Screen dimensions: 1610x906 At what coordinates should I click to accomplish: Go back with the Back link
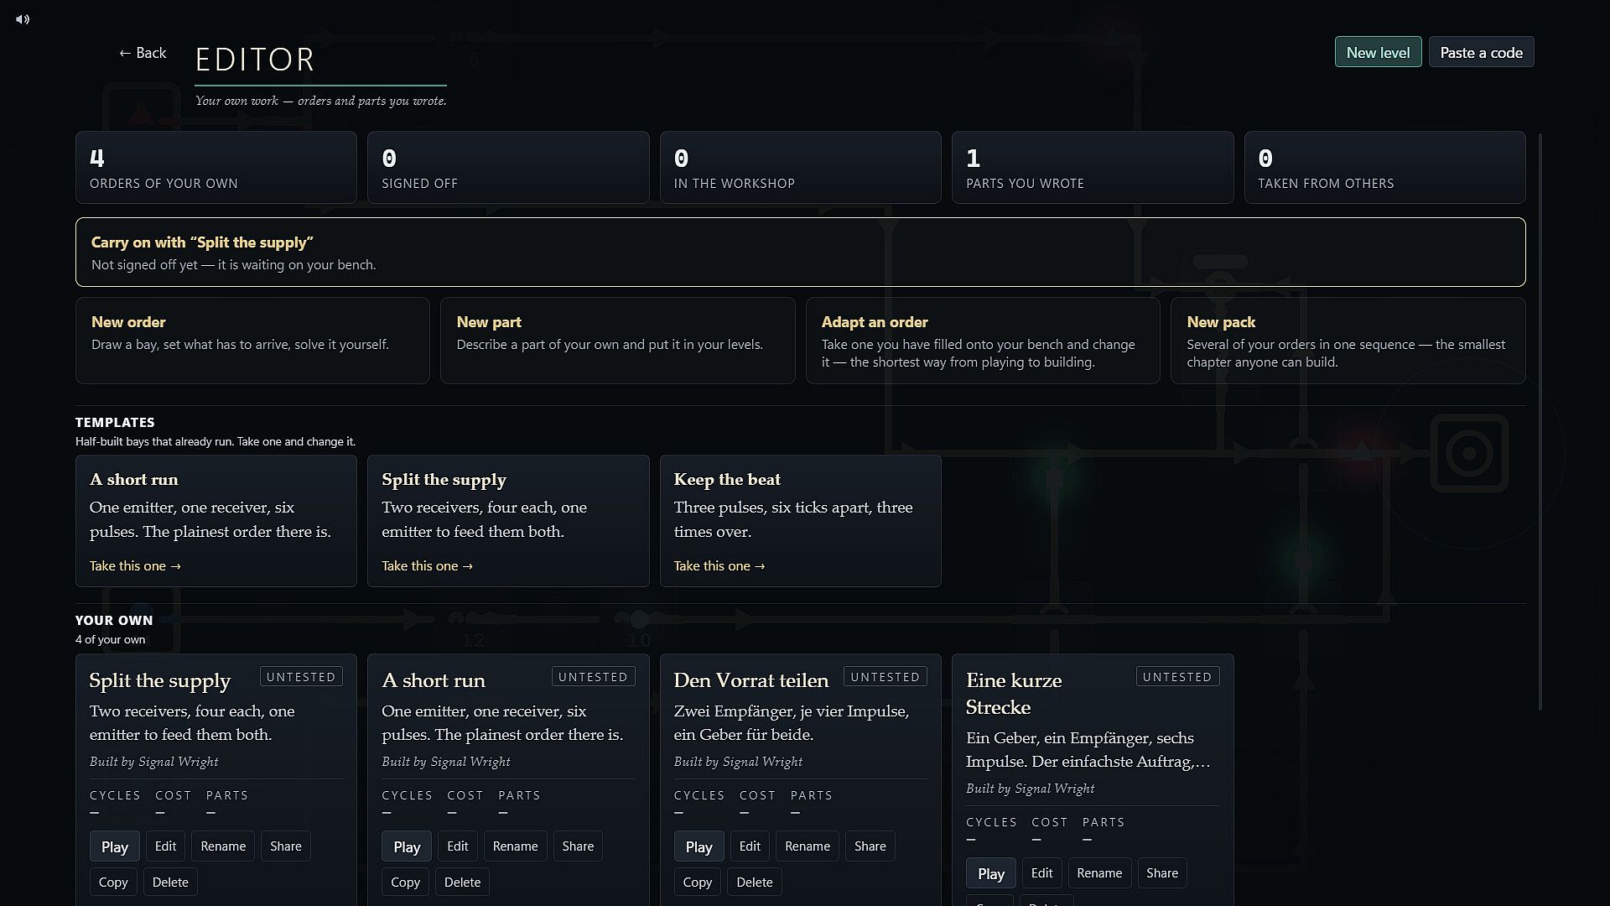point(143,53)
